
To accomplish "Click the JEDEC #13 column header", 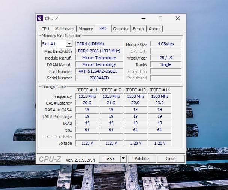I will (136, 90).
